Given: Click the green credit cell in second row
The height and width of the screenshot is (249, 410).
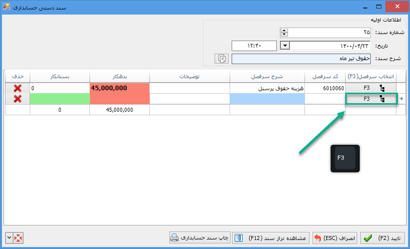Looking at the screenshot, I should click(x=60, y=99).
